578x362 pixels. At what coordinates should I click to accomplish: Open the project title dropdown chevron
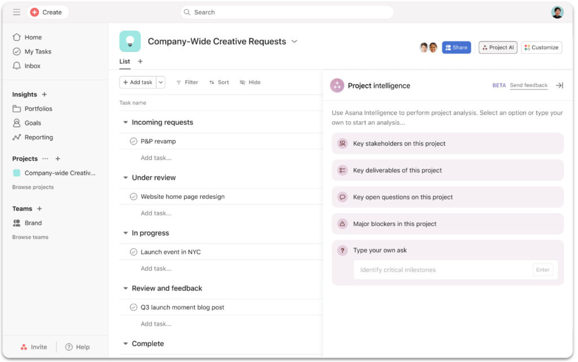point(294,41)
